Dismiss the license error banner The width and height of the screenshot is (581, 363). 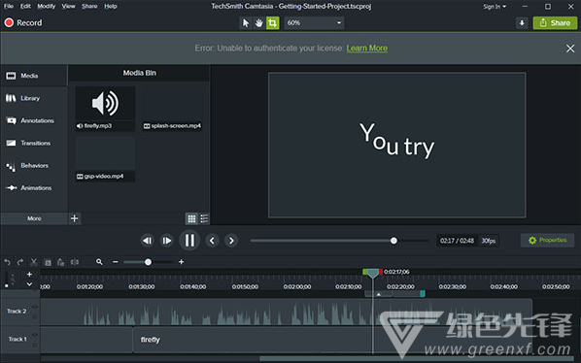[570, 49]
